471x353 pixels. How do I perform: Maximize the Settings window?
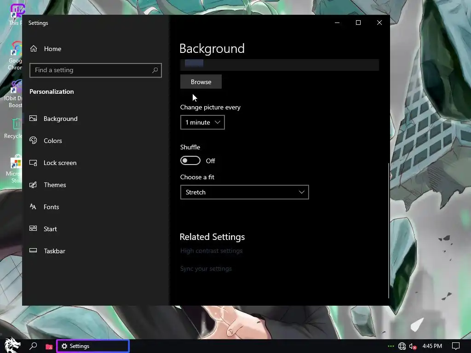coord(358,23)
